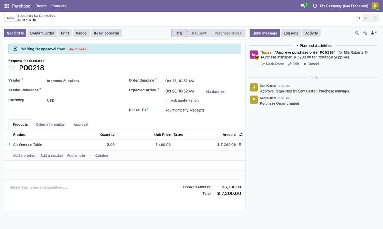The image size is (383, 229).
Task: Mark Done the approve purchase order activity
Action: pos(272,64)
